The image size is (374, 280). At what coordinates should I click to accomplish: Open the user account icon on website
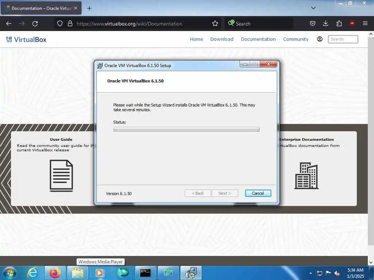tap(320, 39)
